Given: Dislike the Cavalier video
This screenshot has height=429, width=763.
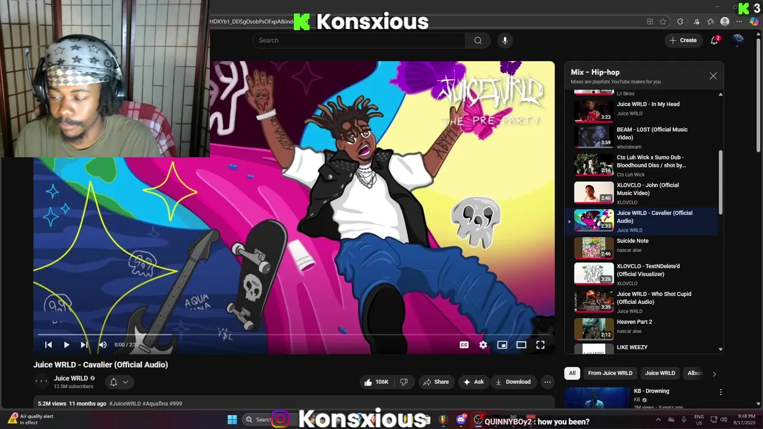Looking at the screenshot, I should [x=404, y=382].
